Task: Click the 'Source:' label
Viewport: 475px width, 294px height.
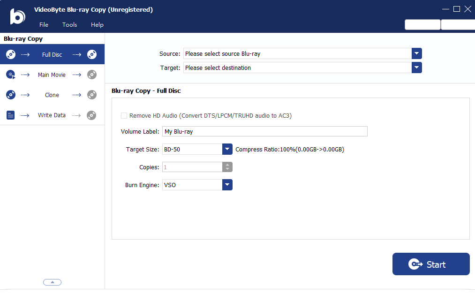Action: tap(170, 53)
